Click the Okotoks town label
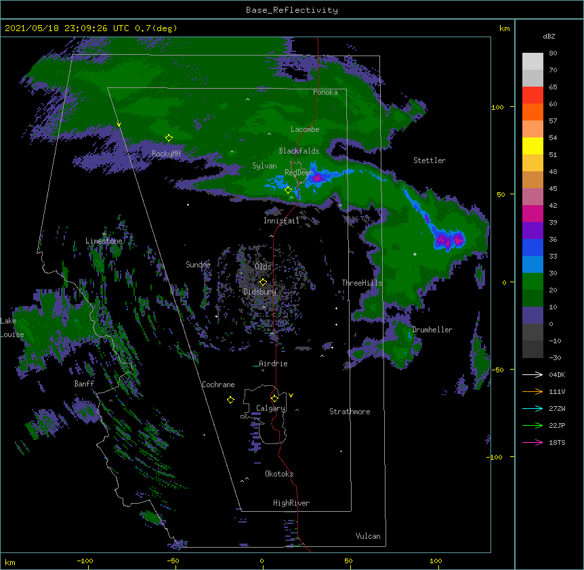The width and height of the screenshot is (584, 570). [279, 474]
